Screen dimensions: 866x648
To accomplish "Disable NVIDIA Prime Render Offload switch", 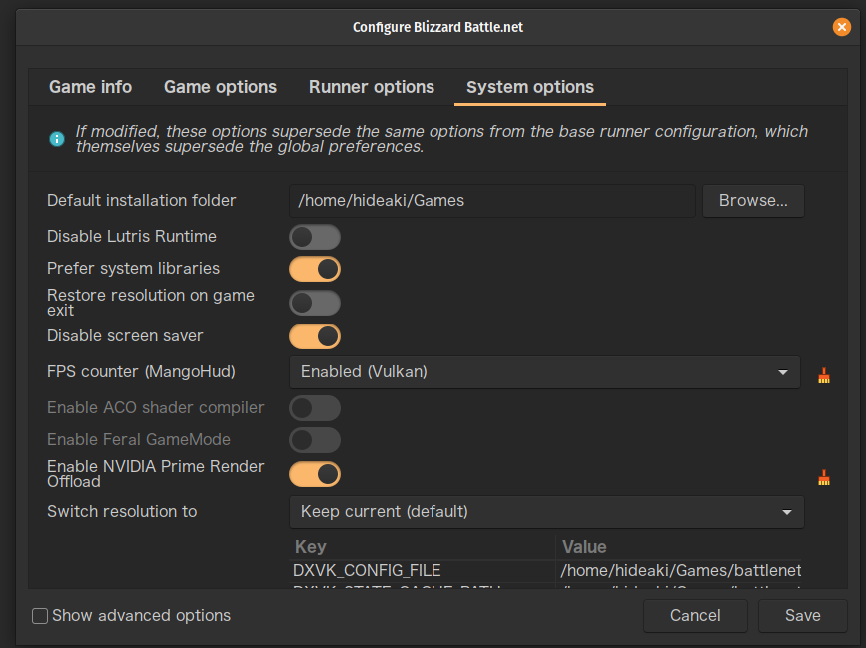I will (315, 473).
